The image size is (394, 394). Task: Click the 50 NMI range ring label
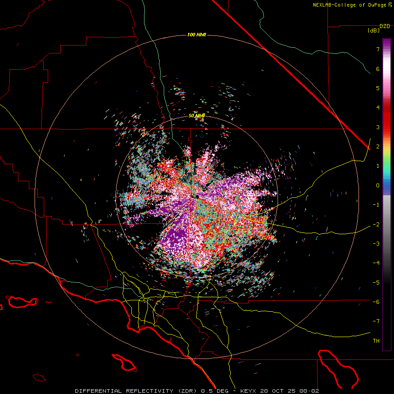[x=197, y=116]
